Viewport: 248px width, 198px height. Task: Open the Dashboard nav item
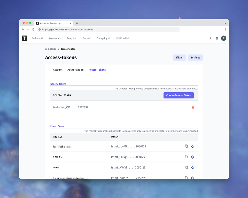point(37,38)
